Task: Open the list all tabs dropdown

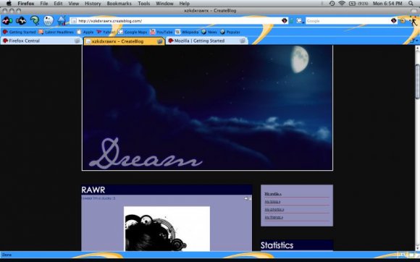Action: [414, 41]
